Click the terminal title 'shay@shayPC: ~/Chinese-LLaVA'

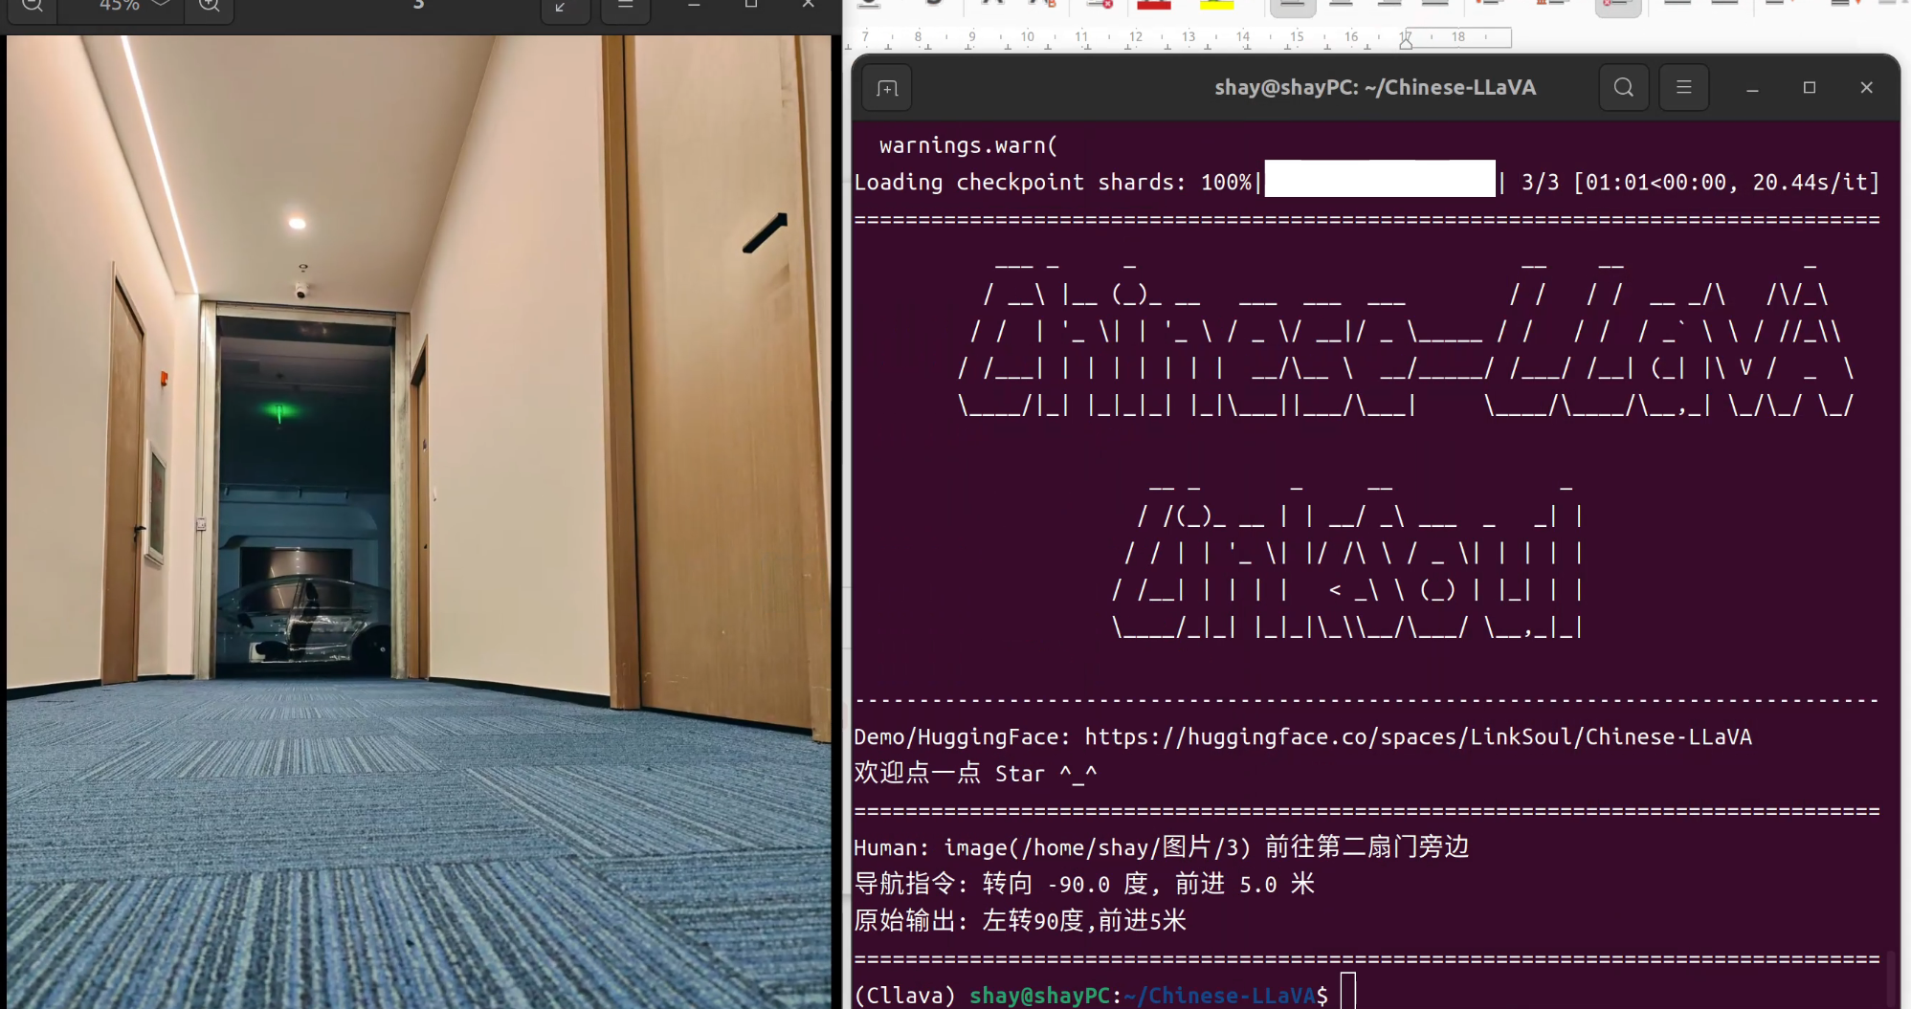coord(1375,88)
